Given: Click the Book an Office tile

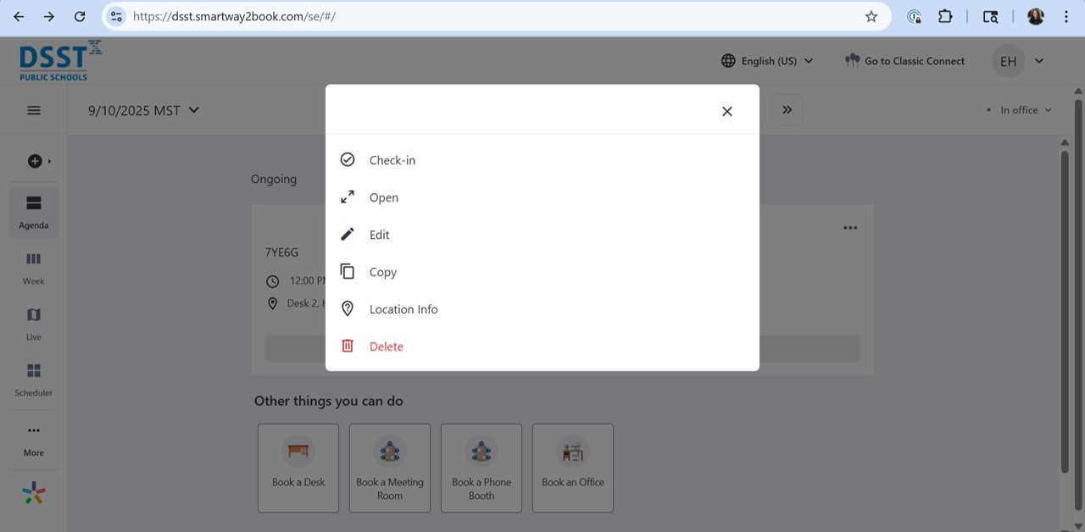Looking at the screenshot, I should 573,468.
